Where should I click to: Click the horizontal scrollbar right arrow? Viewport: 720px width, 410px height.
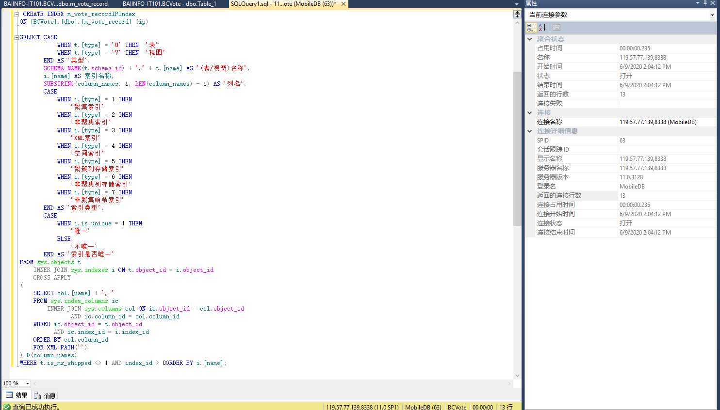[509, 383]
